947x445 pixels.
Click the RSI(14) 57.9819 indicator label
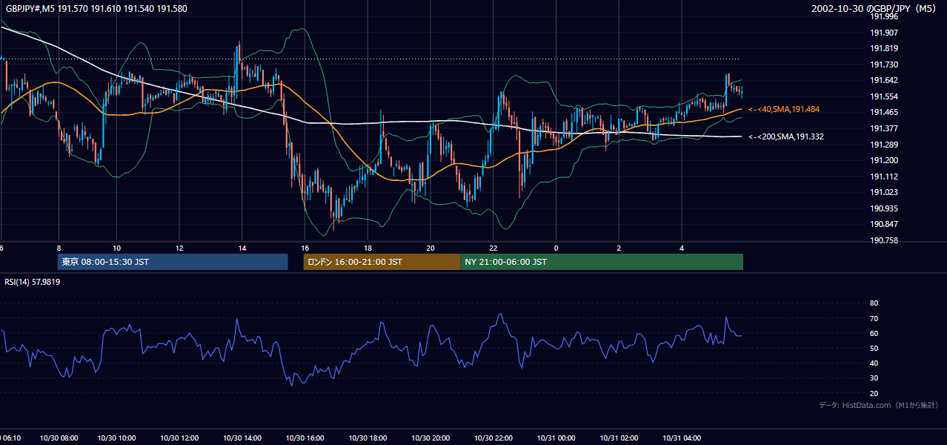click(x=33, y=282)
